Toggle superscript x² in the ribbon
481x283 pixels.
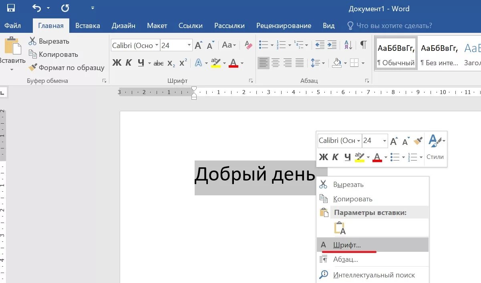pyautogui.click(x=183, y=63)
